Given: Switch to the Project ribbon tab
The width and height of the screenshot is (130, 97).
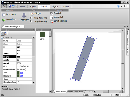Looking at the screenshot, I should pos(33,6).
